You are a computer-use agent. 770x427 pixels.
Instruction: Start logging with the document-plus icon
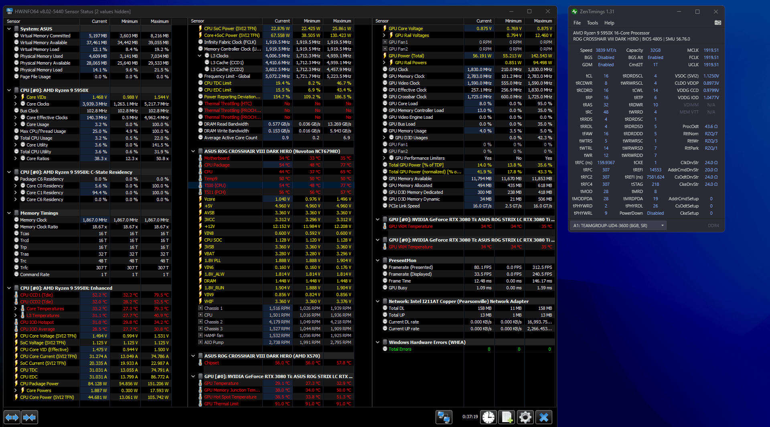click(507, 417)
